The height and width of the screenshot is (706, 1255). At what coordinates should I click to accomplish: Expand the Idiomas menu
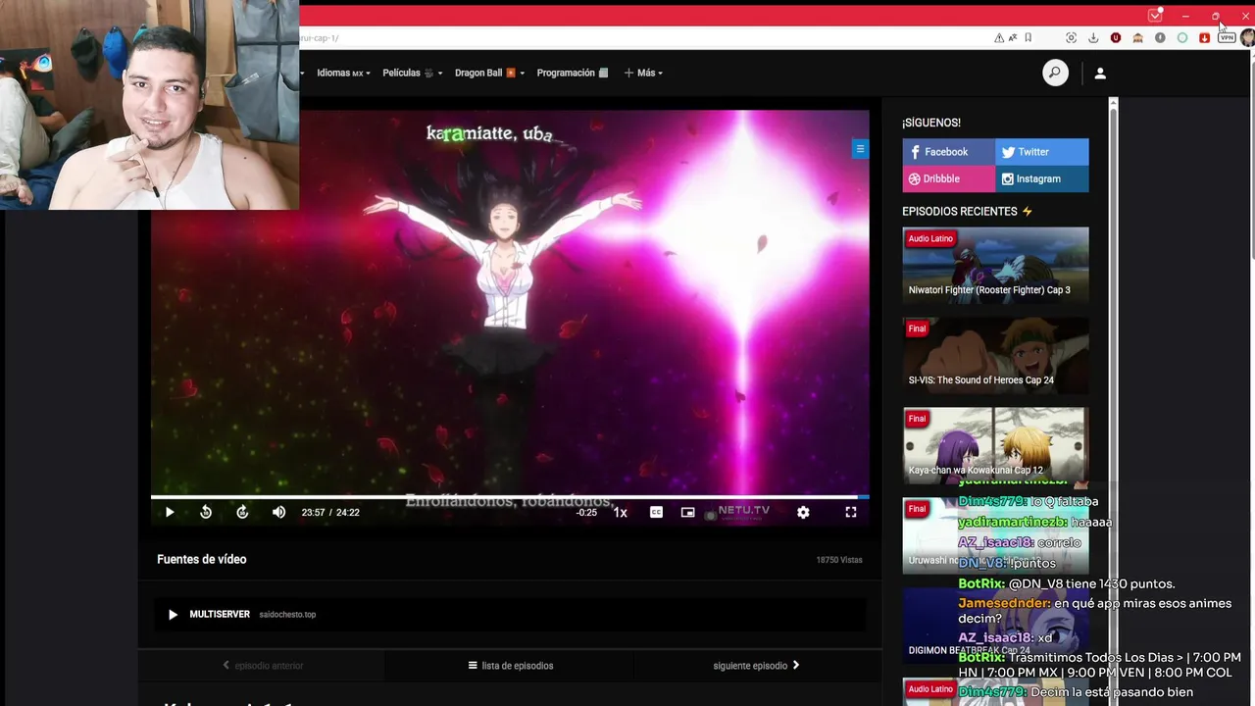pos(343,73)
